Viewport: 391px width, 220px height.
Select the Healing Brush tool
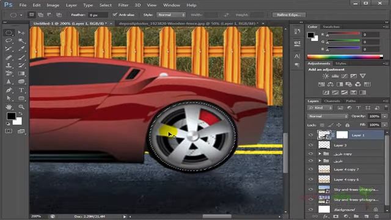tap(9, 57)
